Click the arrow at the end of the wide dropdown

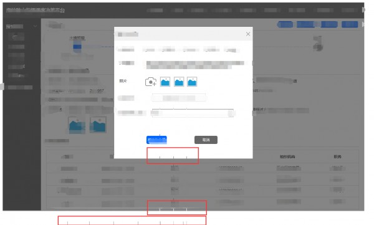[231, 113]
